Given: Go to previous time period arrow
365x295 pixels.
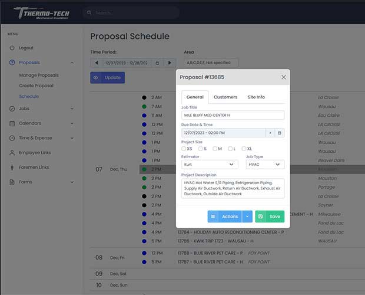Looking at the screenshot, I should pos(97,63).
